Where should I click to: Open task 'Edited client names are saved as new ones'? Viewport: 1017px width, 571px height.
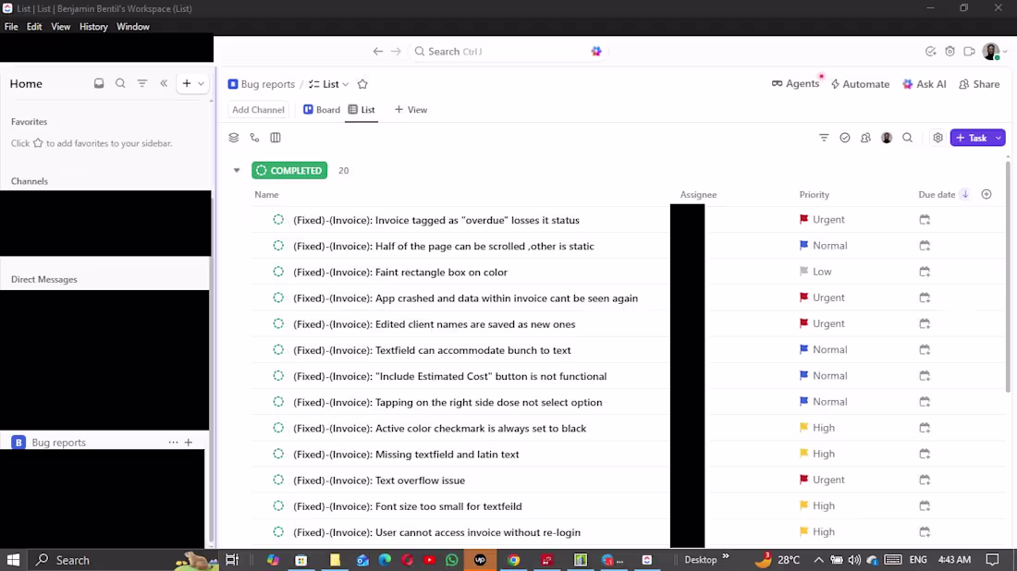(x=434, y=324)
